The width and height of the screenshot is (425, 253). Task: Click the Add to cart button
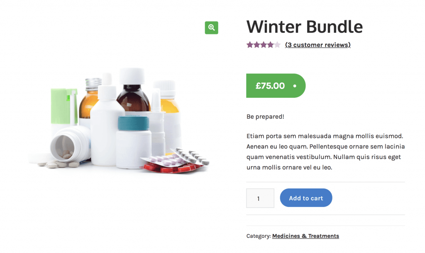tap(306, 198)
